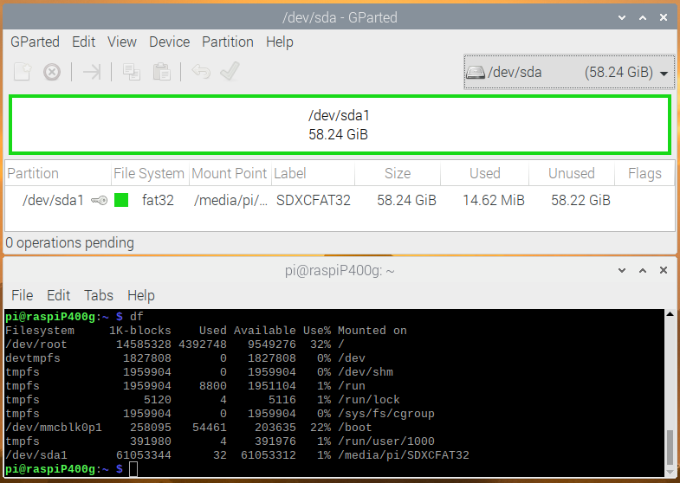Open the Edit menu in terminal window

pos(59,295)
